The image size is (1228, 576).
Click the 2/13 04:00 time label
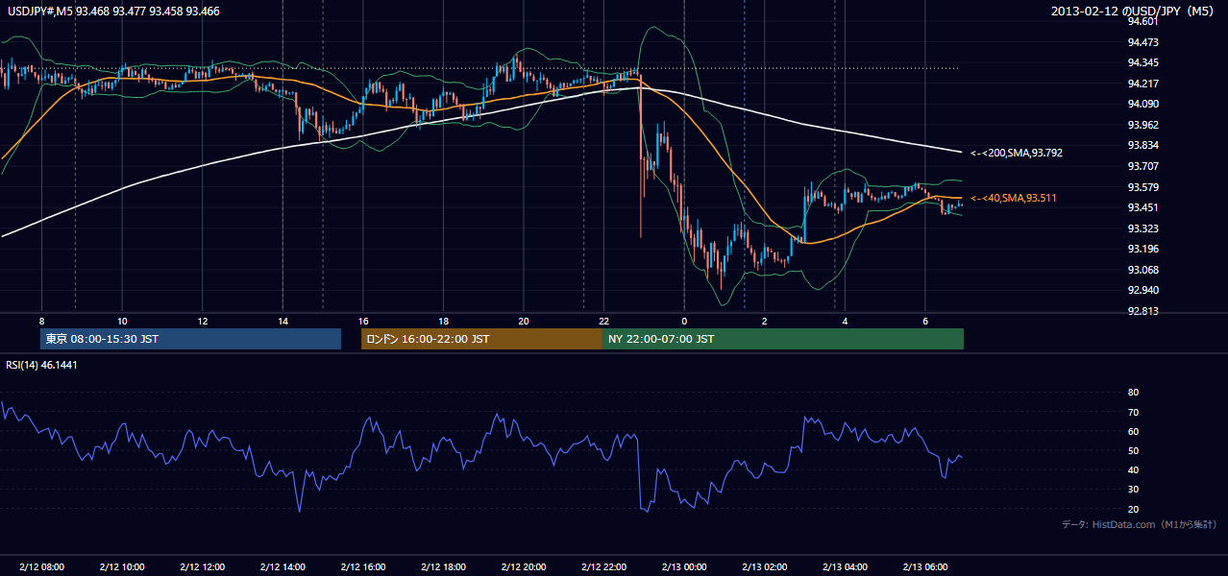coord(844,567)
